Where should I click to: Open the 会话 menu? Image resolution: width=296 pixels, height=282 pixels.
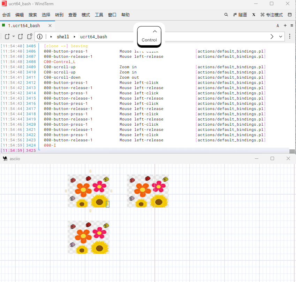[6, 15]
